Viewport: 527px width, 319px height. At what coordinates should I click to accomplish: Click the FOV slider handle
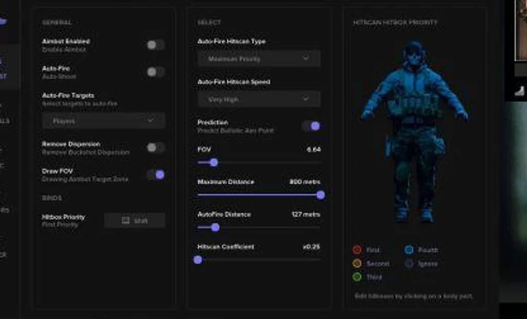coord(214,163)
